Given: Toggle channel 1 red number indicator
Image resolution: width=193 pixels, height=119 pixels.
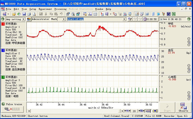Looking at the screenshot, I should pyautogui.click(x=3, y=24).
